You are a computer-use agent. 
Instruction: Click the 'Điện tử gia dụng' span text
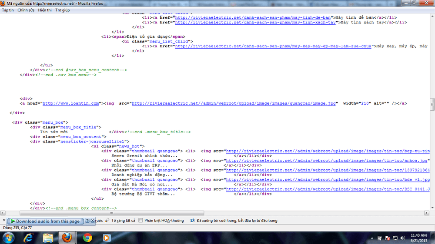[x=147, y=36]
